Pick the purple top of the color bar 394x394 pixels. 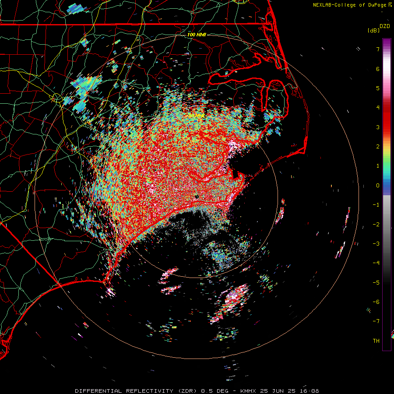tap(387, 43)
